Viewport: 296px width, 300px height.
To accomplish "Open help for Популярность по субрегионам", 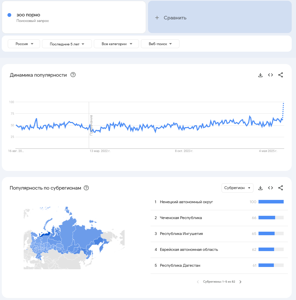I will 86,188.
